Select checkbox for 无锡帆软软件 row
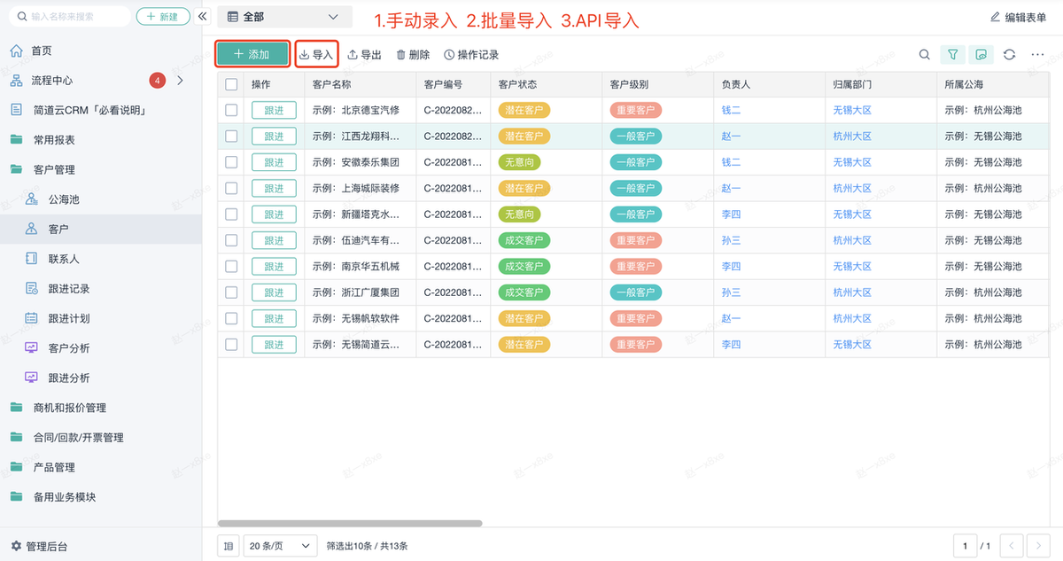This screenshot has width=1063, height=561. (231, 318)
